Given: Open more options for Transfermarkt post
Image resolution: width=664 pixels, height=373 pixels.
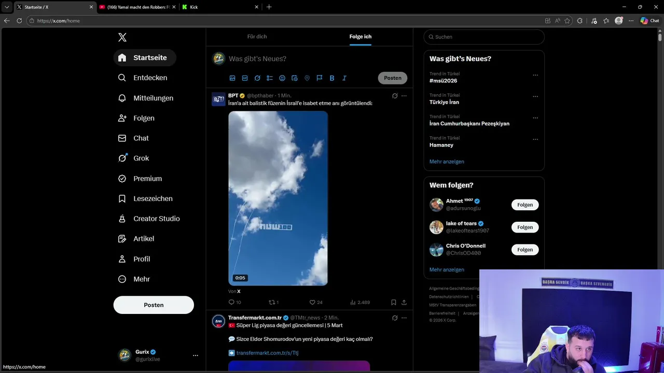Looking at the screenshot, I should tap(404, 318).
